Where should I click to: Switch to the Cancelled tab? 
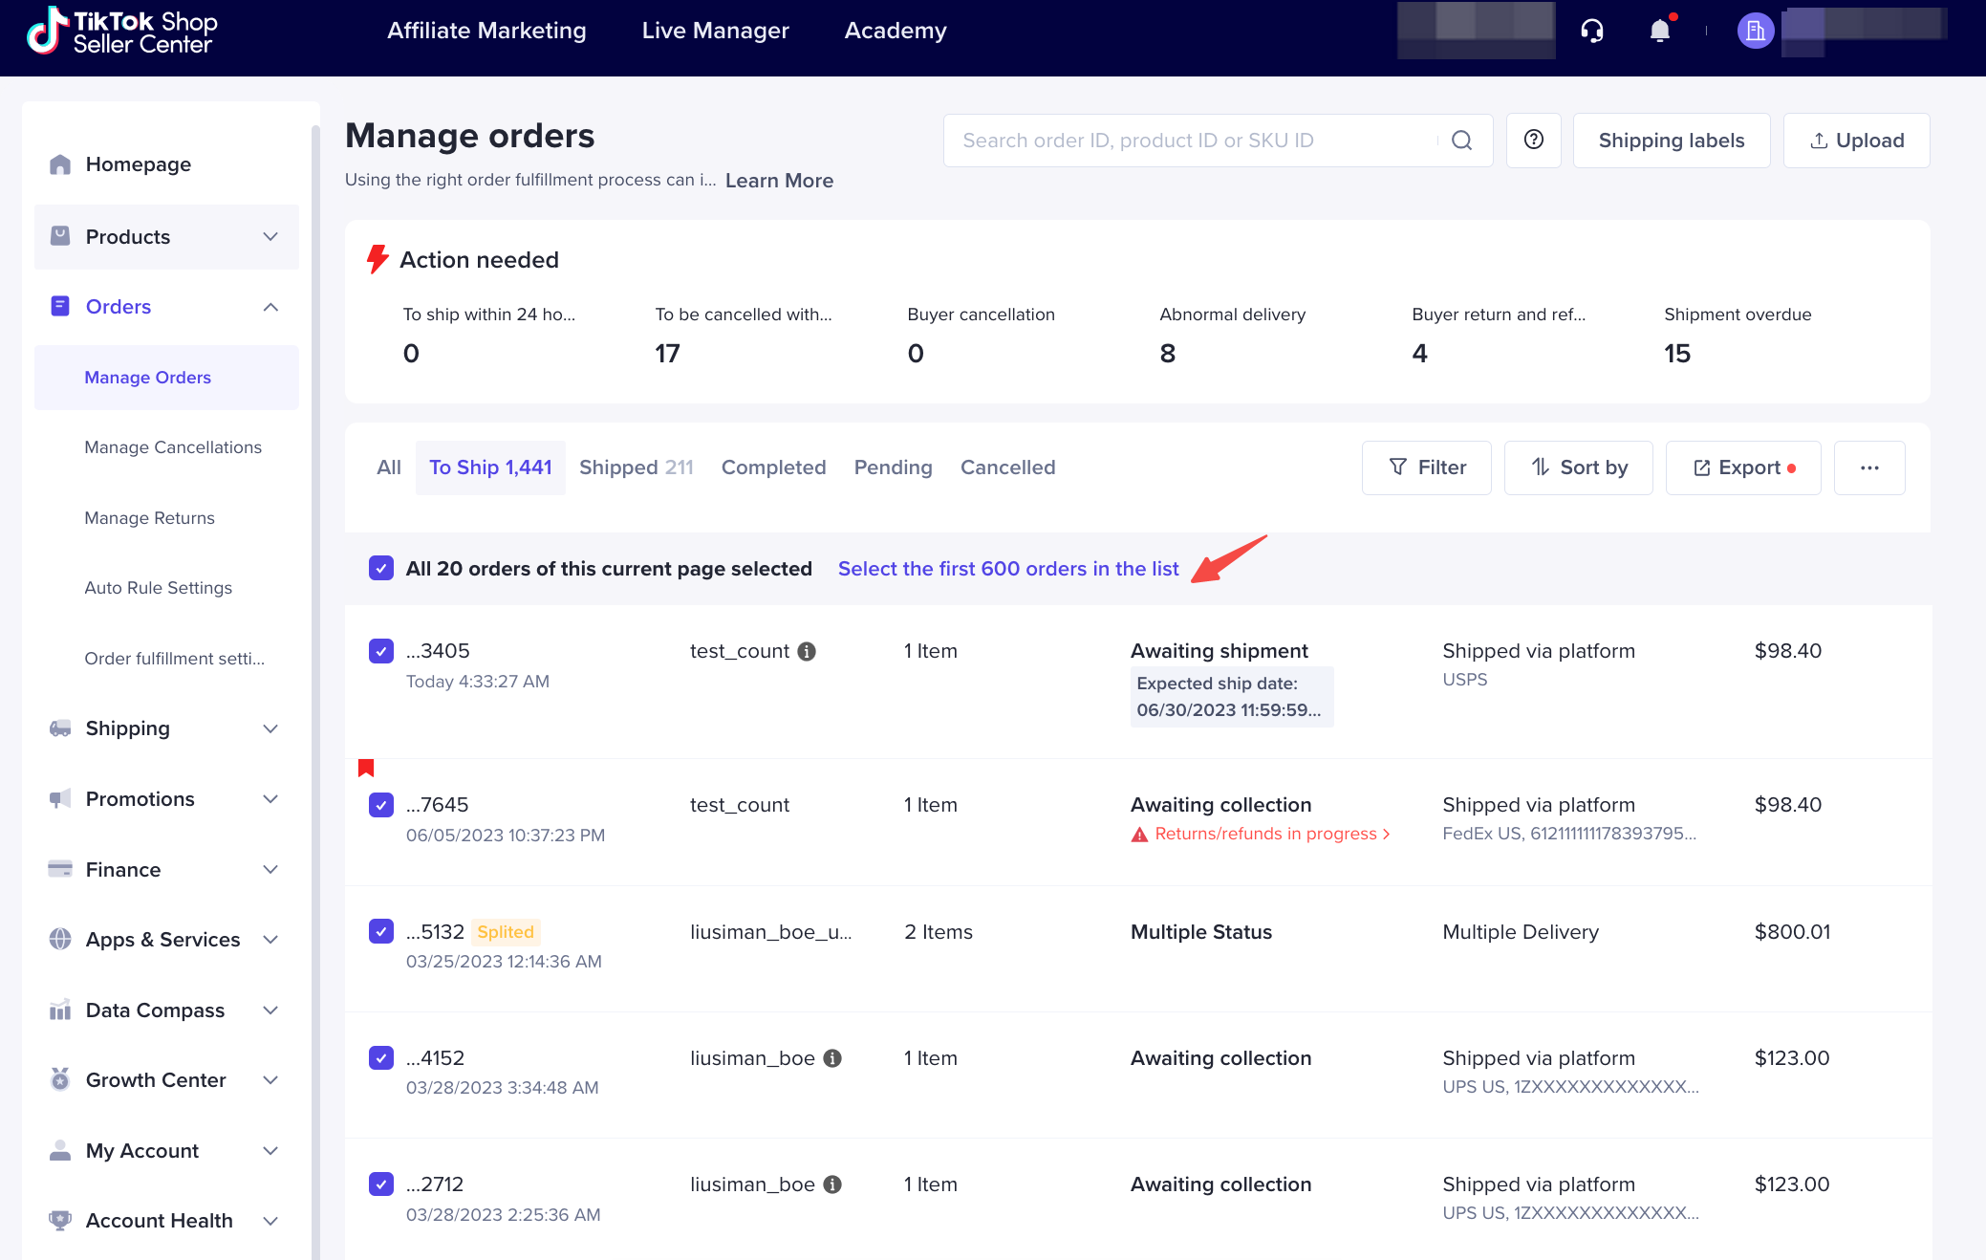click(1007, 467)
